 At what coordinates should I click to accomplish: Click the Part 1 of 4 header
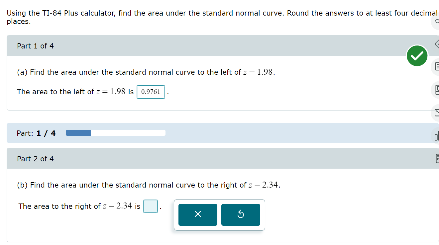[36, 45]
